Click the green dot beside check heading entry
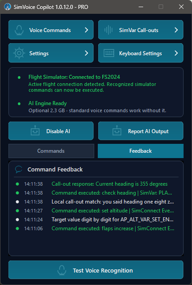Screen dimensions: 192x285 17,193
